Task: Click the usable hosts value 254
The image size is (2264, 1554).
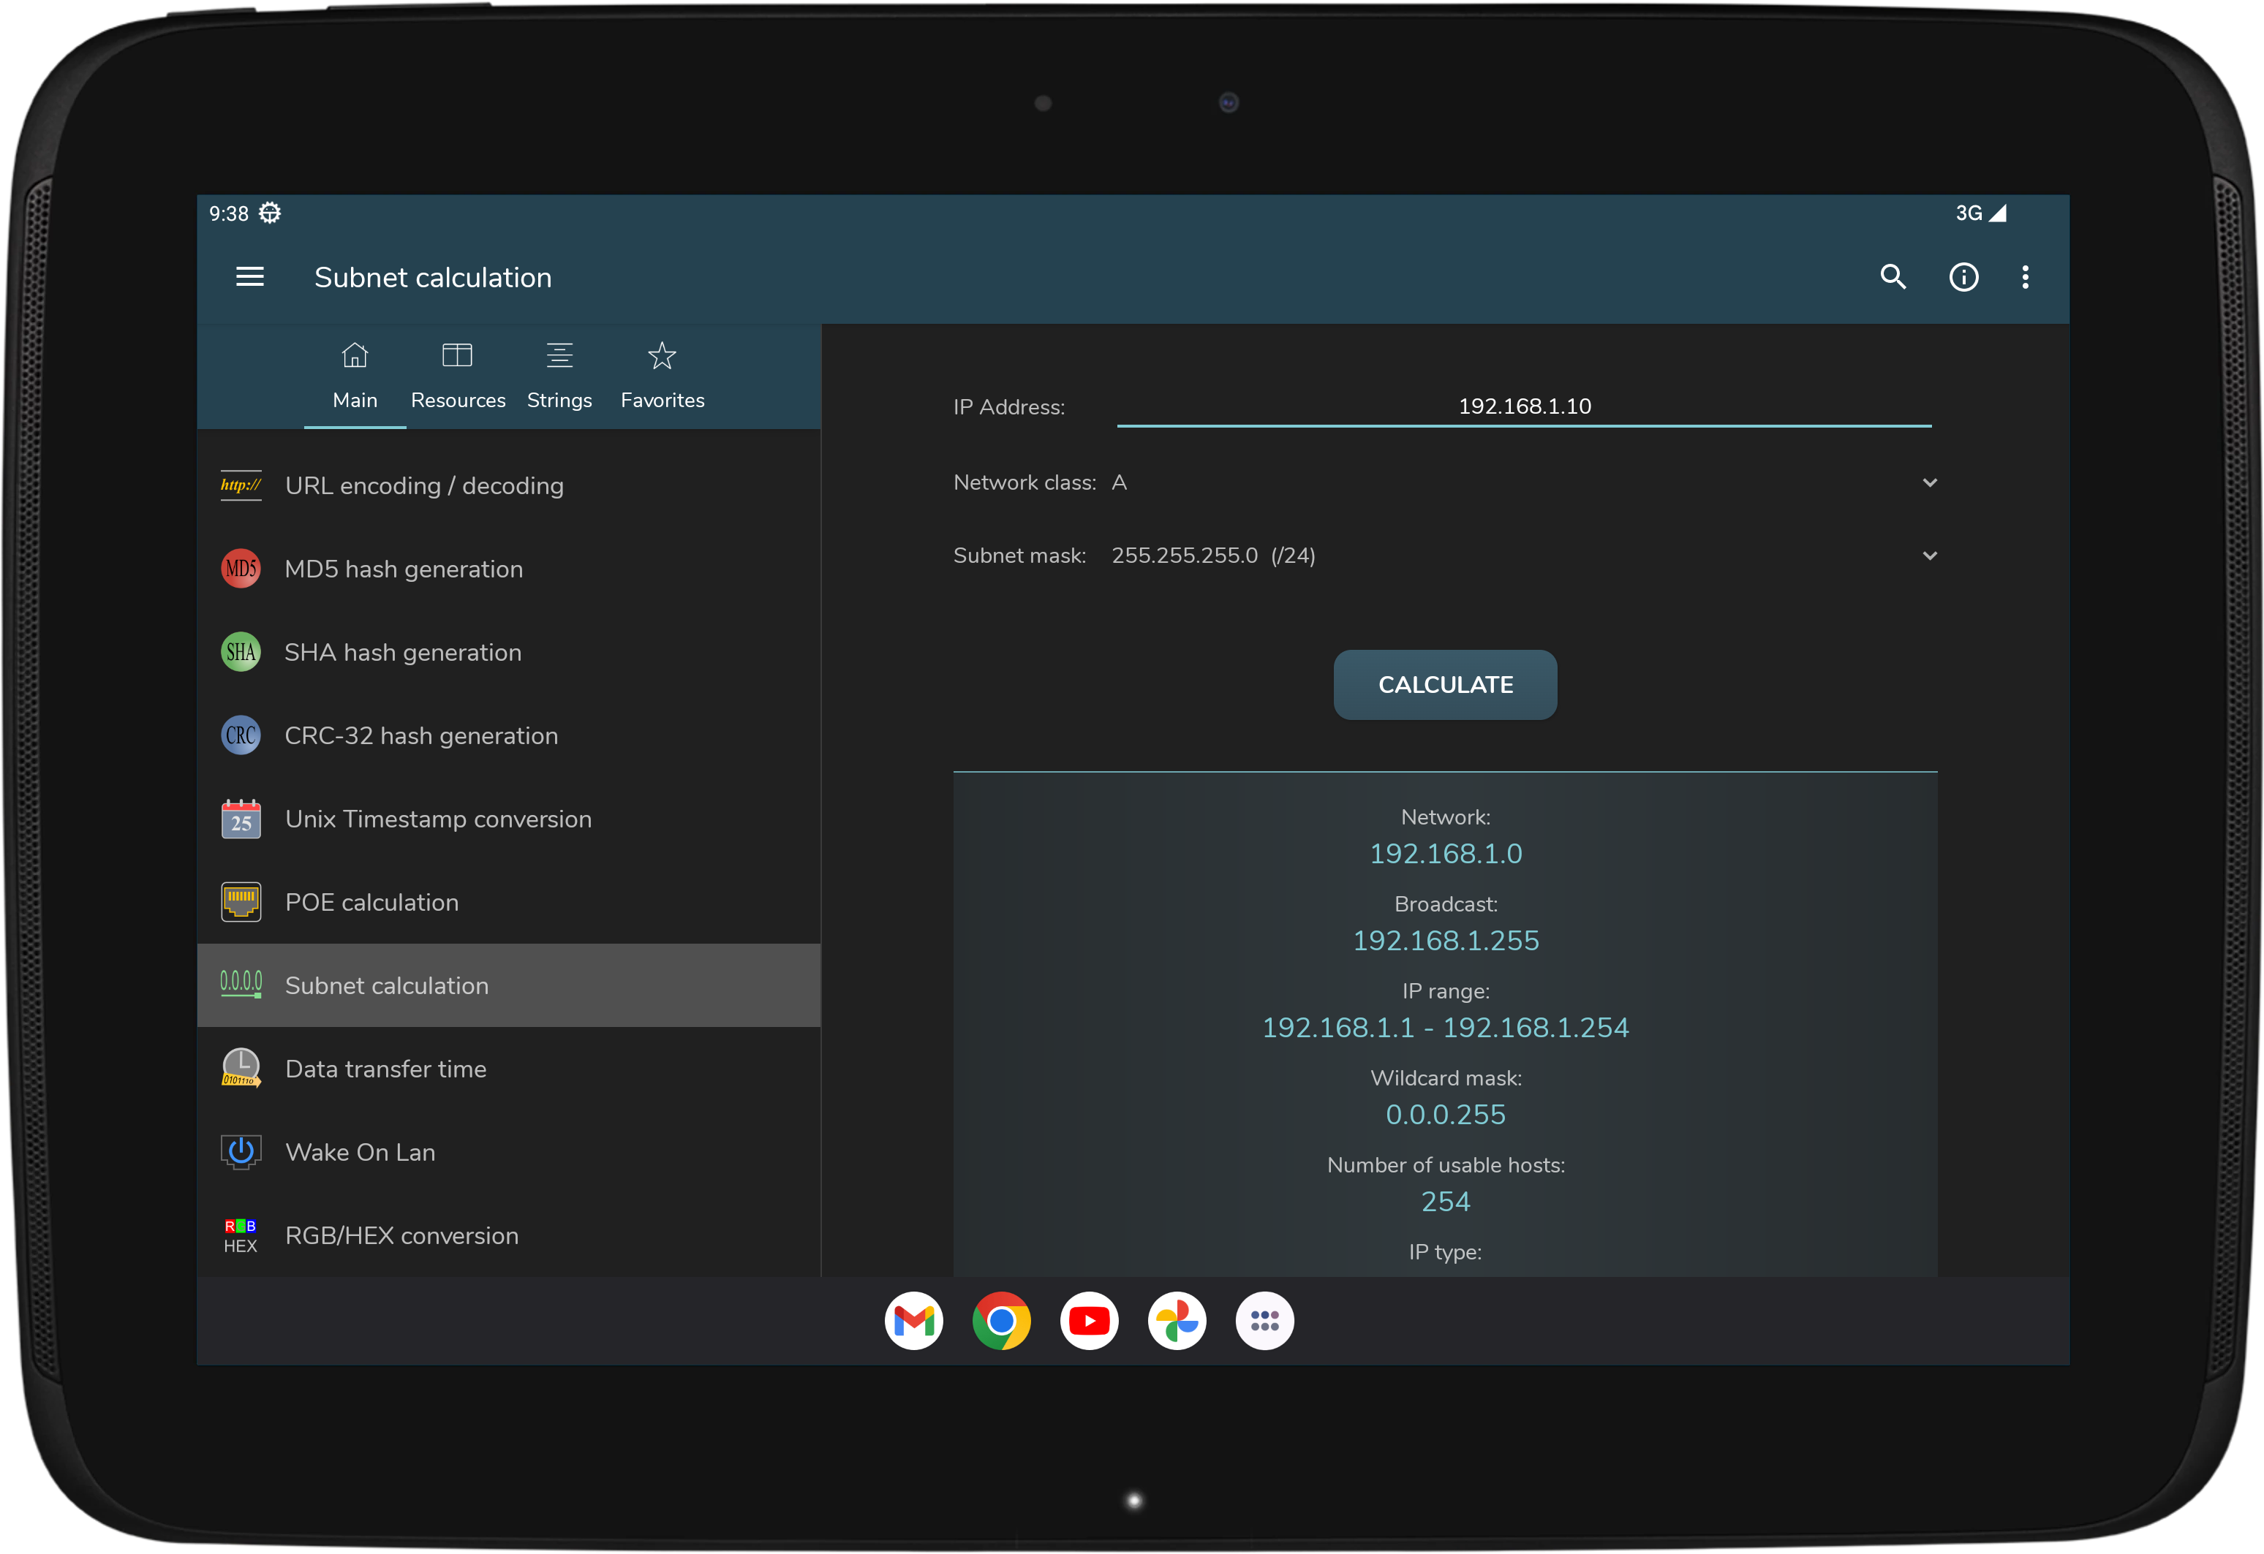Action: tap(1446, 1202)
